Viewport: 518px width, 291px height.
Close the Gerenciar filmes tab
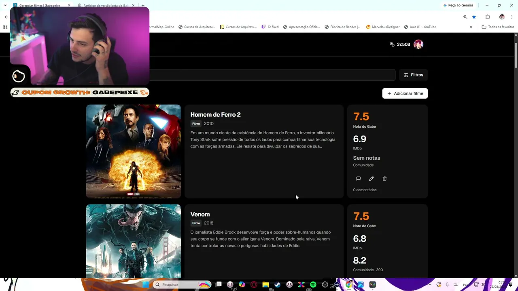click(x=69, y=6)
